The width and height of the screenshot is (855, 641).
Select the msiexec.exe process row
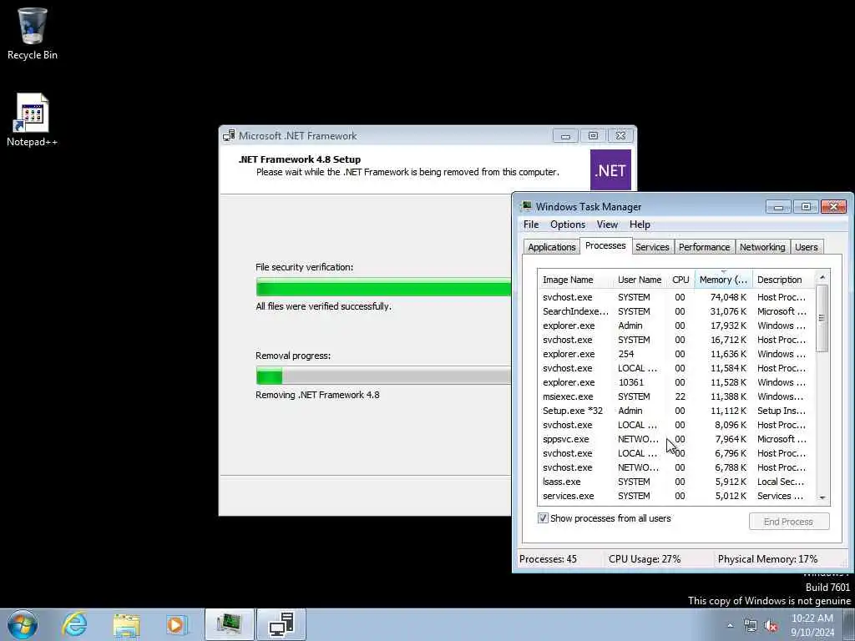675,396
